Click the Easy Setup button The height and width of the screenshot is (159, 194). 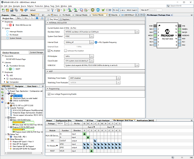coord(52,19)
